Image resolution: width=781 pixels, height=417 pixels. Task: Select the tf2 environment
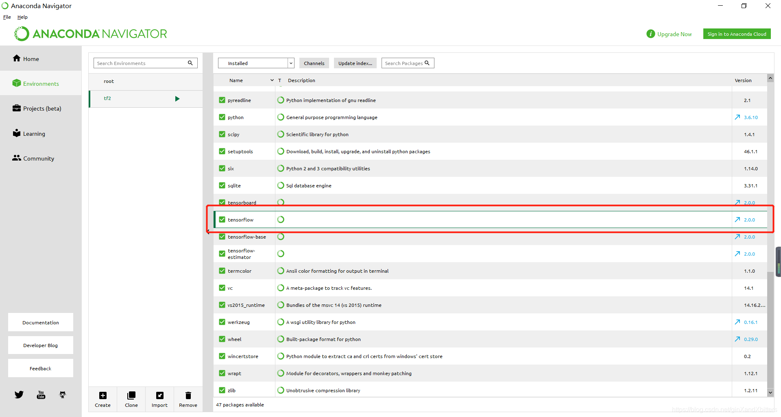point(146,99)
